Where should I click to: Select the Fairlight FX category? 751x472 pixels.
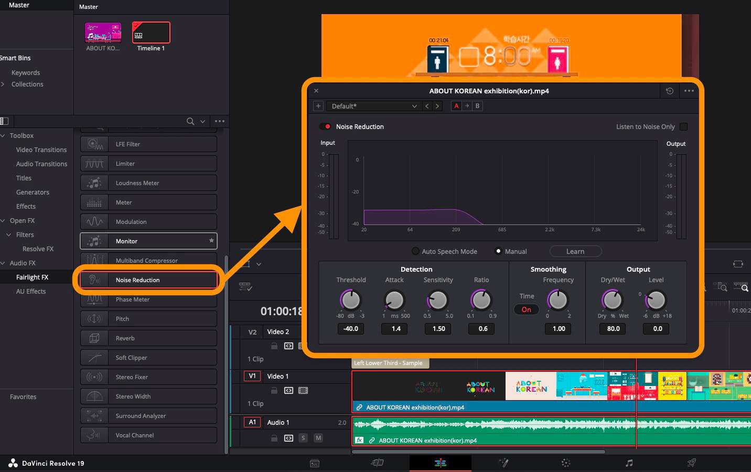click(x=32, y=277)
